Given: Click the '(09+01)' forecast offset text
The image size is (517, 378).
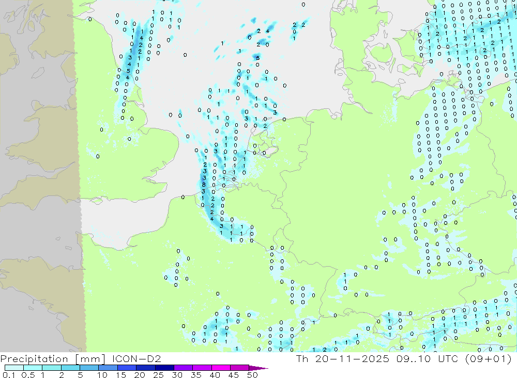Looking at the screenshot, I should (489, 358).
